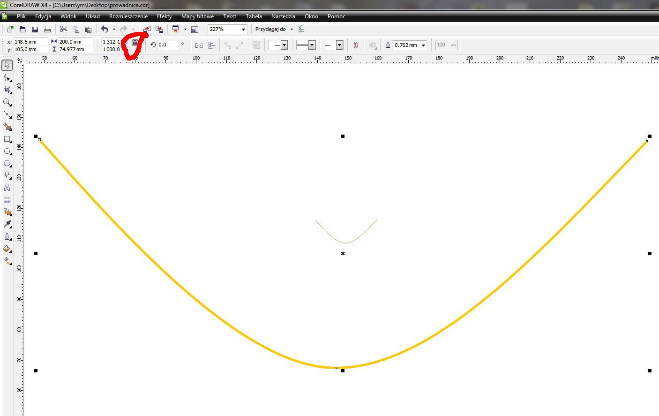Click the Print button

(x=47, y=29)
